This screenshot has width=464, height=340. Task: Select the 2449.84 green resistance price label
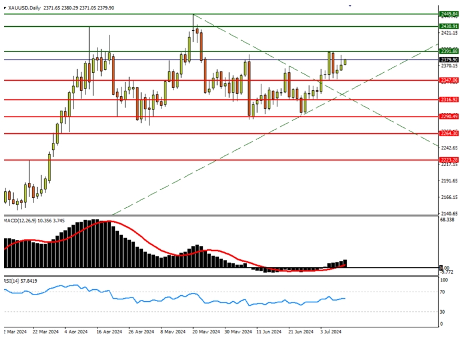(x=448, y=13)
